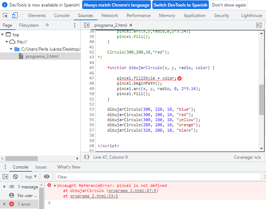Select the Sources panel tab
This screenshot has width=266, height=209.
pyautogui.click(x=85, y=16)
